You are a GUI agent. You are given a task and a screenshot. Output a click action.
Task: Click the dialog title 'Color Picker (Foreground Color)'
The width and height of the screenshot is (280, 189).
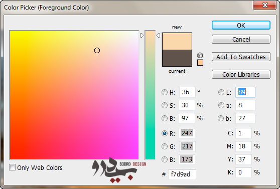[x=47, y=8]
